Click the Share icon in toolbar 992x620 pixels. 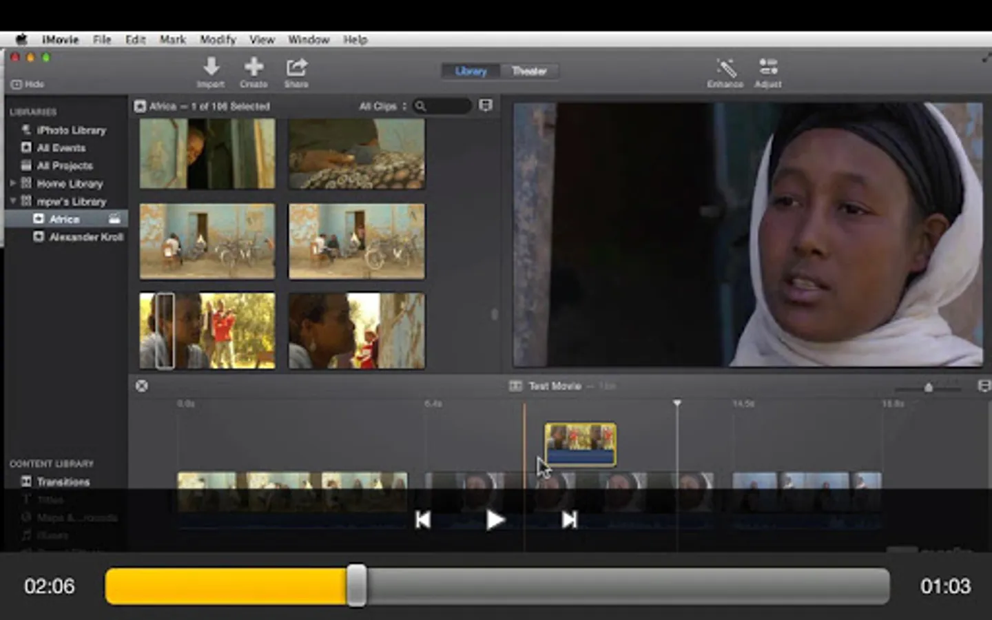pyautogui.click(x=296, y=68)
